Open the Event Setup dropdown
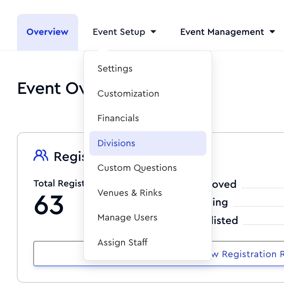 125,32
